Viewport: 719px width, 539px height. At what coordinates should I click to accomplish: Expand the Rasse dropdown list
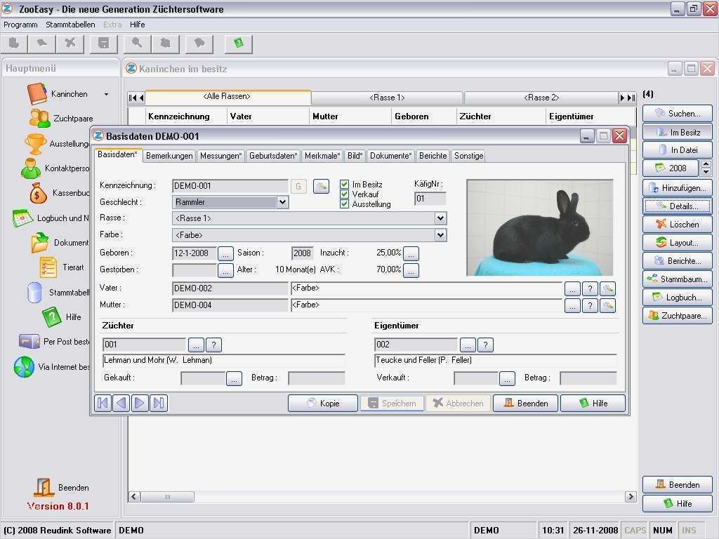[440, 218]
